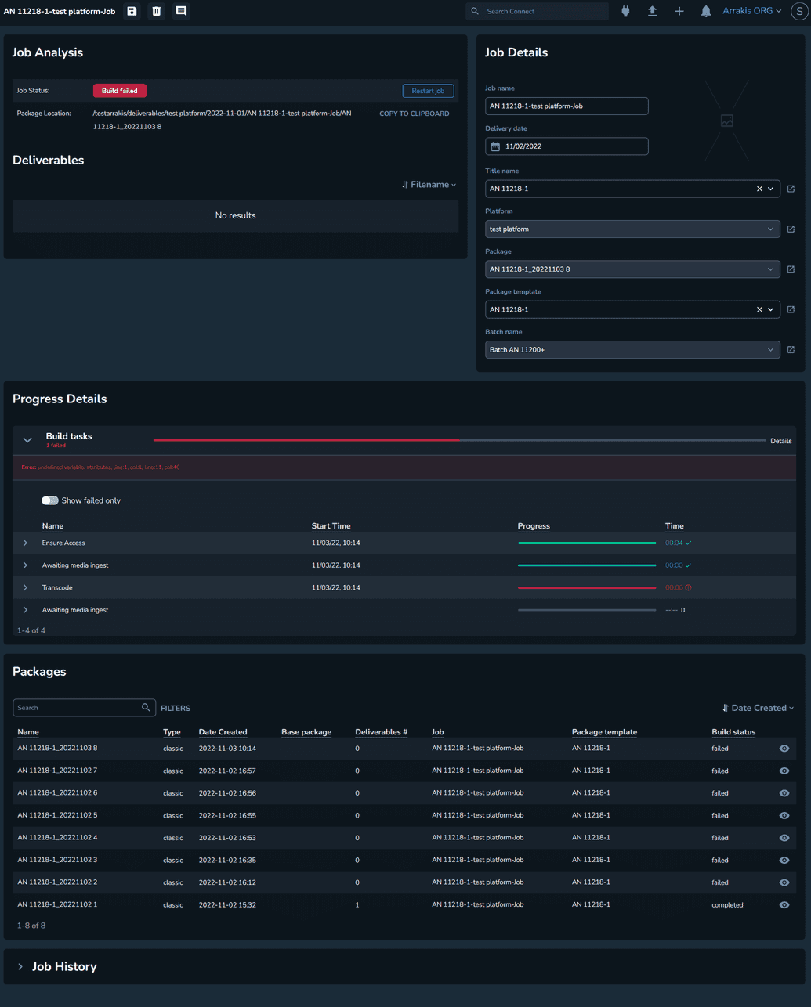Sort packages by Type column header
This screenshot has width=811, height=1007.
(172, 732)
